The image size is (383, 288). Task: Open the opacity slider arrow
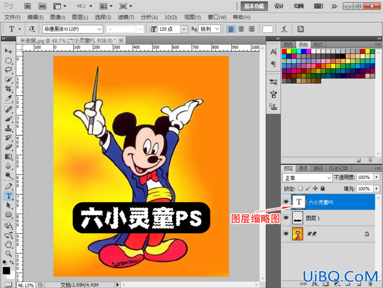(377, 177)
